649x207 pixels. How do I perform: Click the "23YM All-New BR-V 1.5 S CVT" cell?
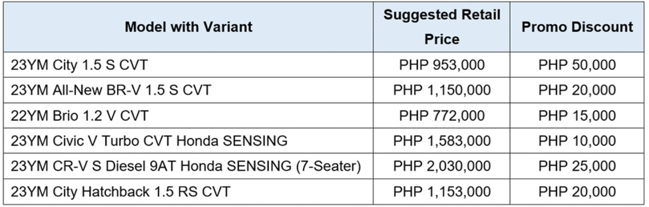111,90
